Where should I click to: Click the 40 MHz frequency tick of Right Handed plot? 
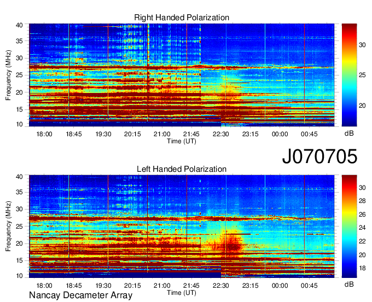coord(19,25)
